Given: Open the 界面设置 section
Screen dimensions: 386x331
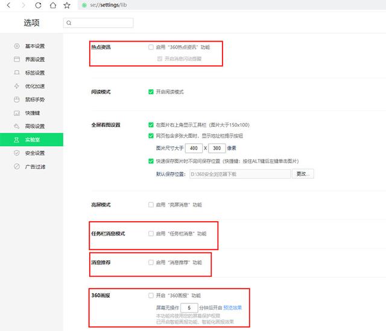Looking at the screenshot, I should click(31, 59).
